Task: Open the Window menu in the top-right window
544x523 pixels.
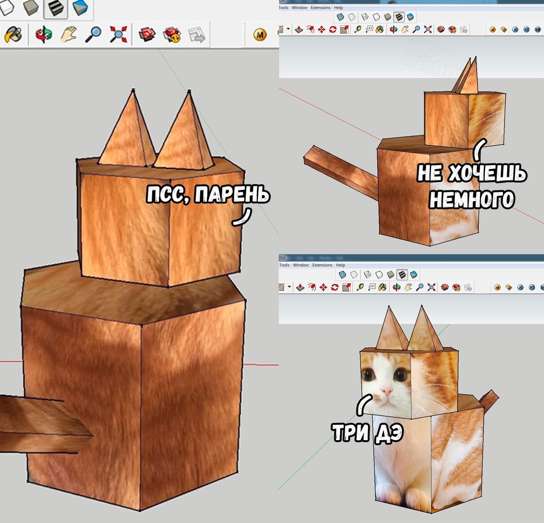Action: click(300, 8)
